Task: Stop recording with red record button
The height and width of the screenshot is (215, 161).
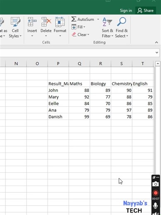Action: tap(156, 193)
